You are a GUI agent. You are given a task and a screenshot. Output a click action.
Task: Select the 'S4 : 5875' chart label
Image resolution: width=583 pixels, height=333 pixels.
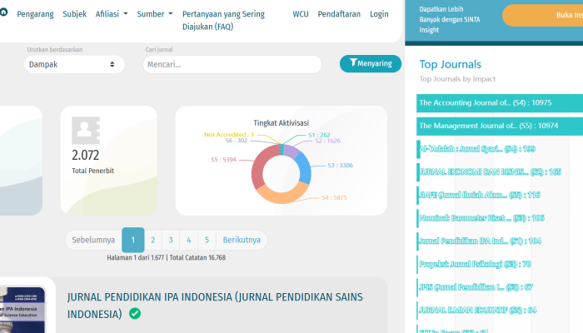(x=334, y=198)
